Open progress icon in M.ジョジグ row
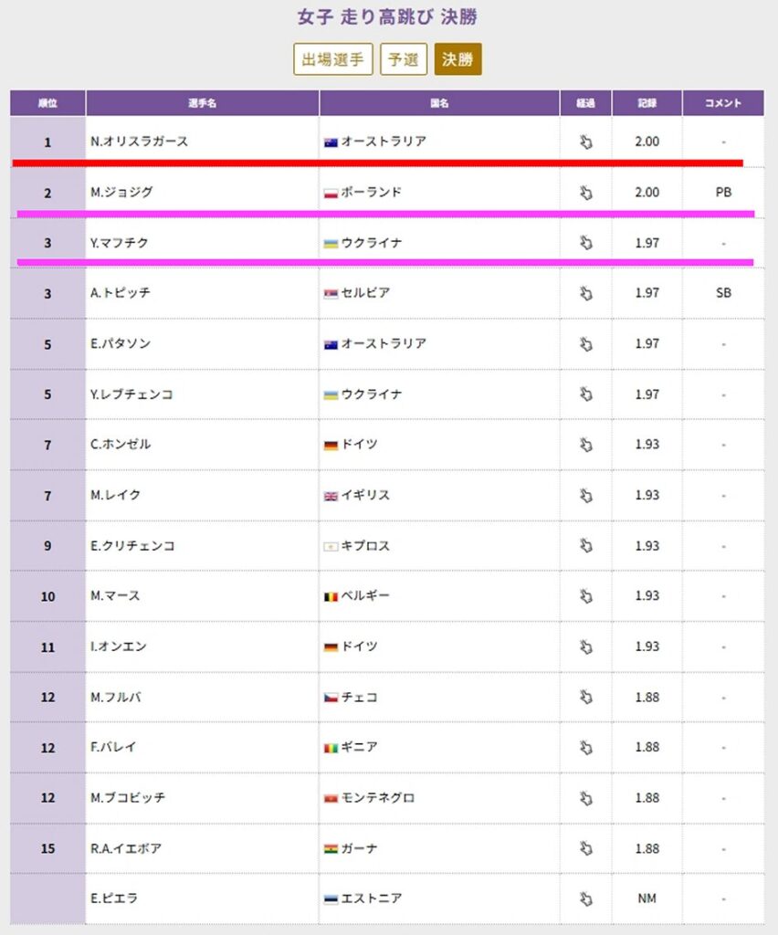The height and width of the screenshot is (935, 778). coord(585,193)
